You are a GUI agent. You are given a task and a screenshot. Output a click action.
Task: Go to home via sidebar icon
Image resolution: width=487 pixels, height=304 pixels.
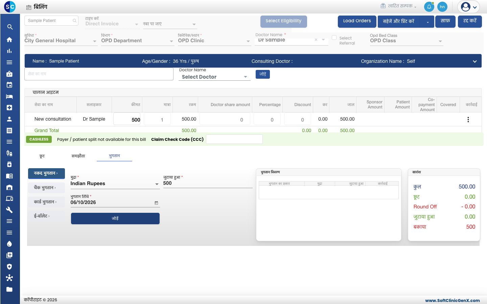click(9, 40)
